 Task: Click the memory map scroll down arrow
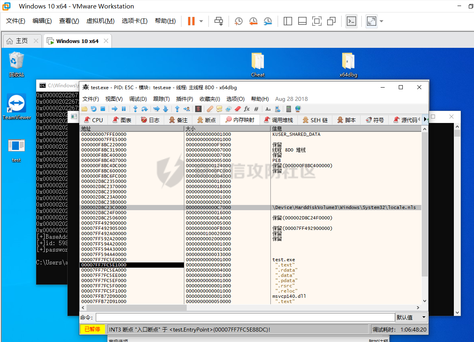pos(425,301)
